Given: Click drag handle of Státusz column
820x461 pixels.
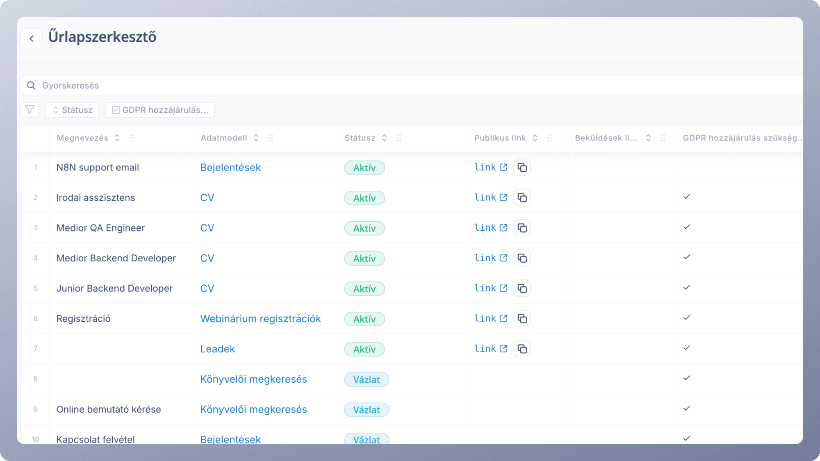Looking at the screenshot, I should click(x=399, y=138).
